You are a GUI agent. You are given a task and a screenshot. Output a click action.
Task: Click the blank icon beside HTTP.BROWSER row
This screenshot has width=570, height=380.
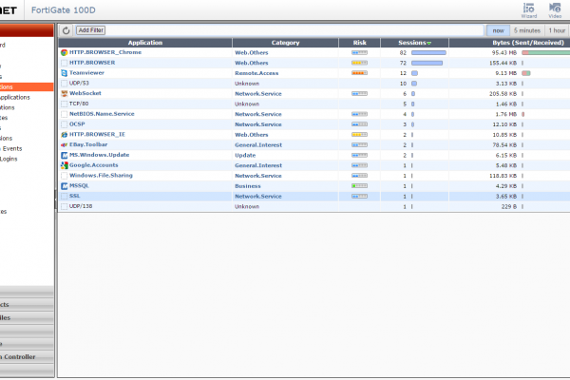[x=65, y=63]
